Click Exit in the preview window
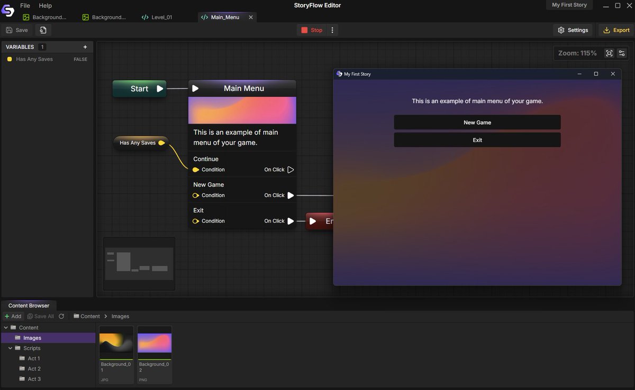Screen dimensions: 635x390 [x=477, y=140]
